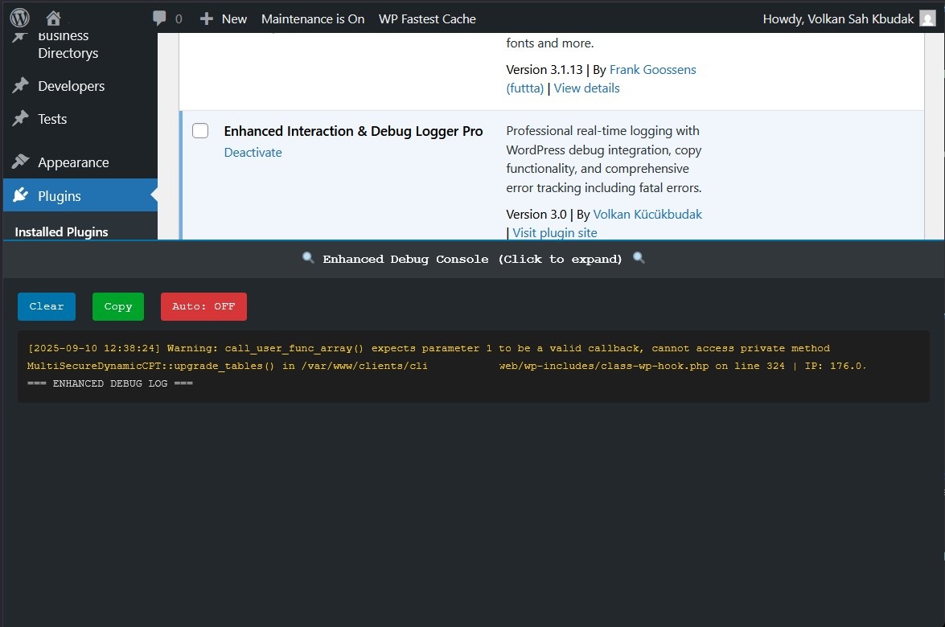Tick checkbox for Enhanced Interaction & Debug Logger Pro
The height and width of the screenshot is (627, 945).
[200, 131]
